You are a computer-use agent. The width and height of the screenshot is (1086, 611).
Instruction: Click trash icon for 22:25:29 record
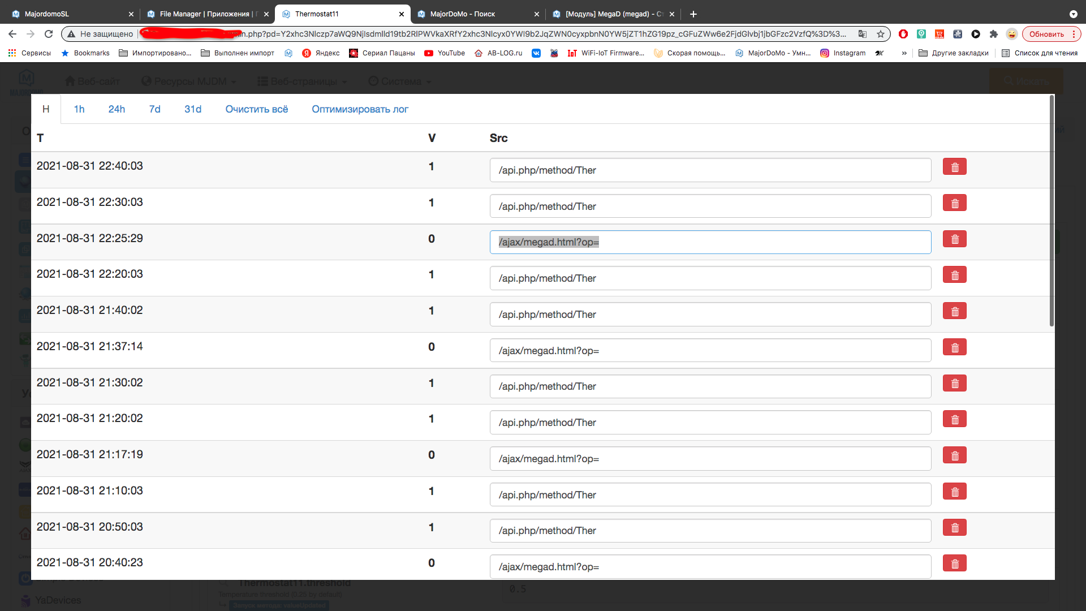coord(954,239)
